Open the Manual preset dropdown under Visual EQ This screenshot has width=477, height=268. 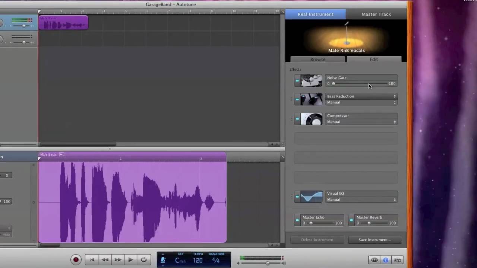[x=361, y=200]
